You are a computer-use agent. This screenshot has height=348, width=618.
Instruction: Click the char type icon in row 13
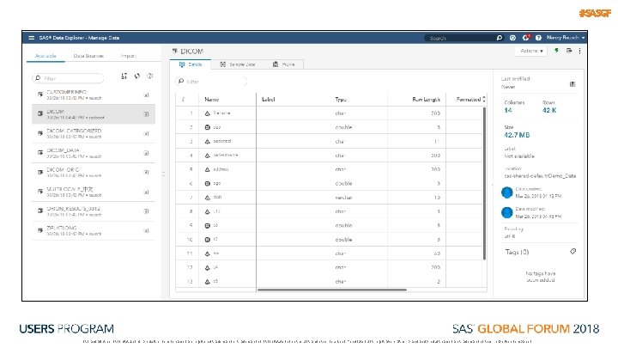tap(208, 282)
